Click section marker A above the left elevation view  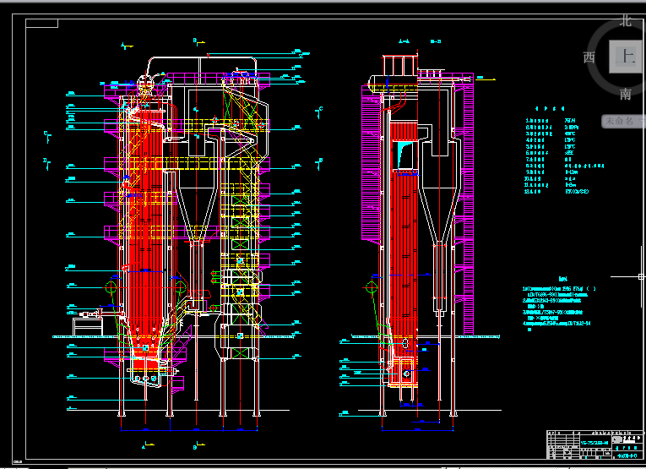pos(125,45)
